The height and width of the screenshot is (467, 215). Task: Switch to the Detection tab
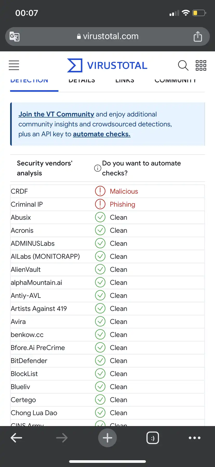29,81
